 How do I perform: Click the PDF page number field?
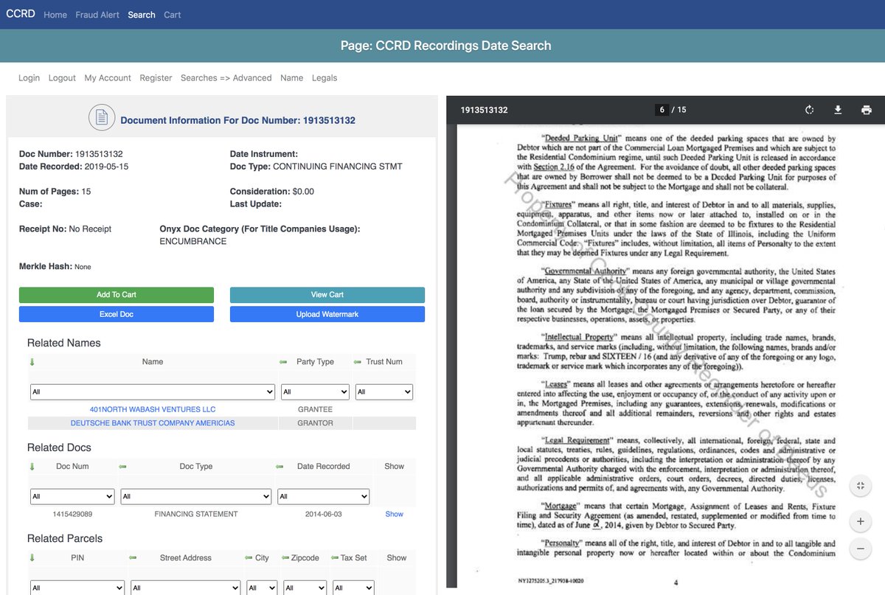point(662,110)
